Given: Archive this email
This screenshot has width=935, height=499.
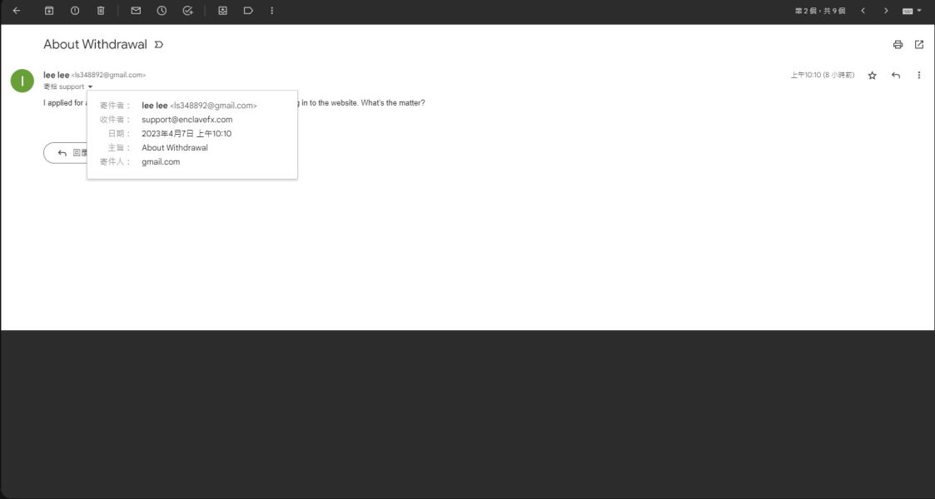Looking at the screenshot, I should 49,11.
